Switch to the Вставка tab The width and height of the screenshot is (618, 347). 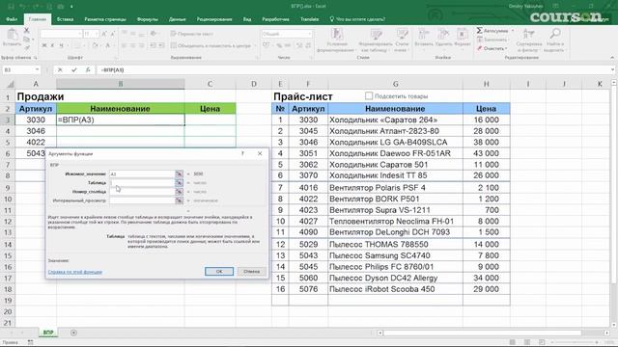point(65,19)
